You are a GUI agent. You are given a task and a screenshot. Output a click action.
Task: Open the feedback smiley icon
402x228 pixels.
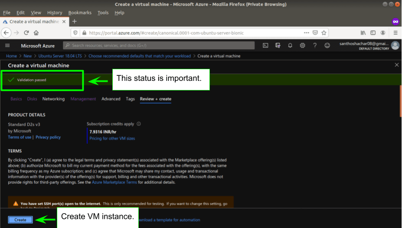point(327,45)
